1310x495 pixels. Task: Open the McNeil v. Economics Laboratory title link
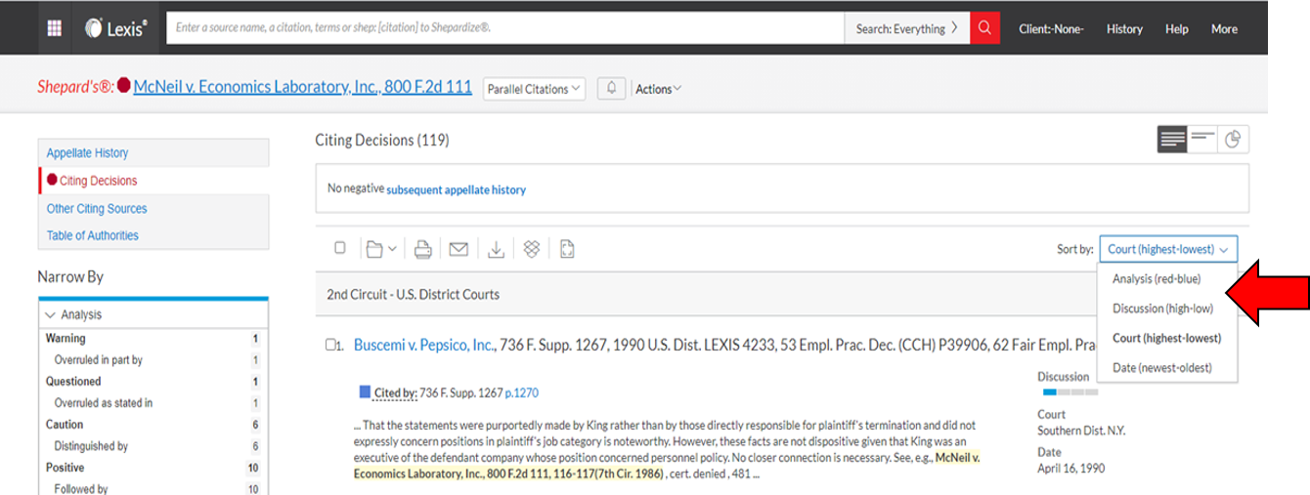point(302,87)
